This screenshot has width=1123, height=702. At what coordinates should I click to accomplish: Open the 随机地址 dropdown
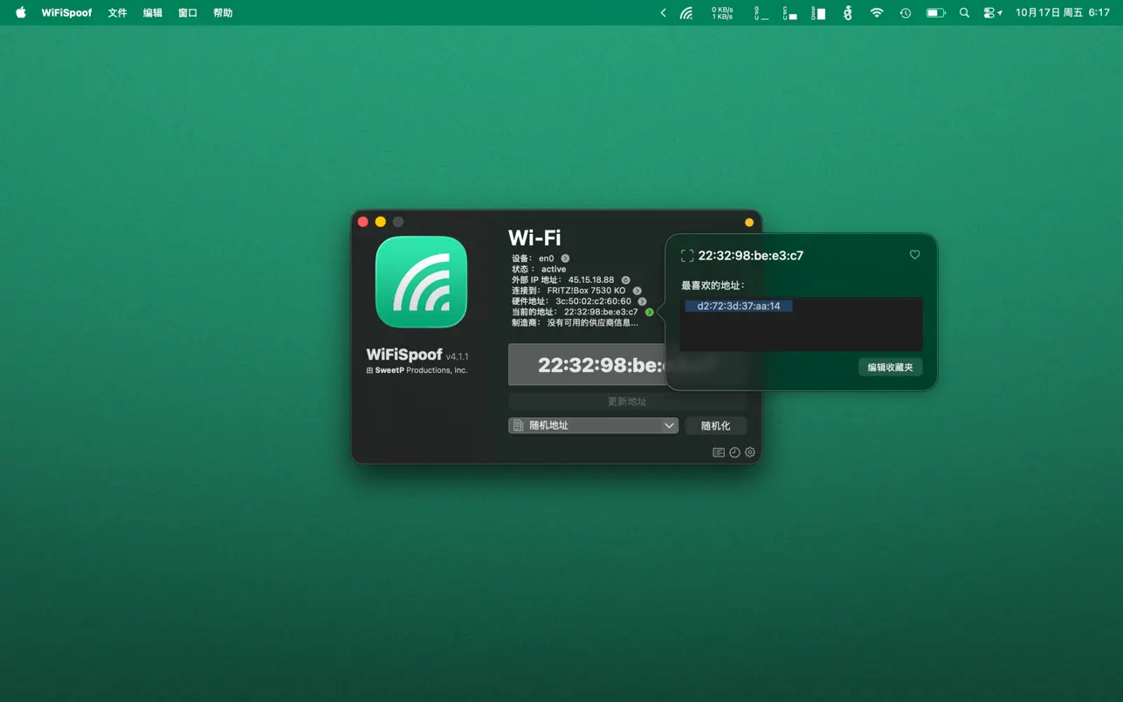tap(593, 425)
